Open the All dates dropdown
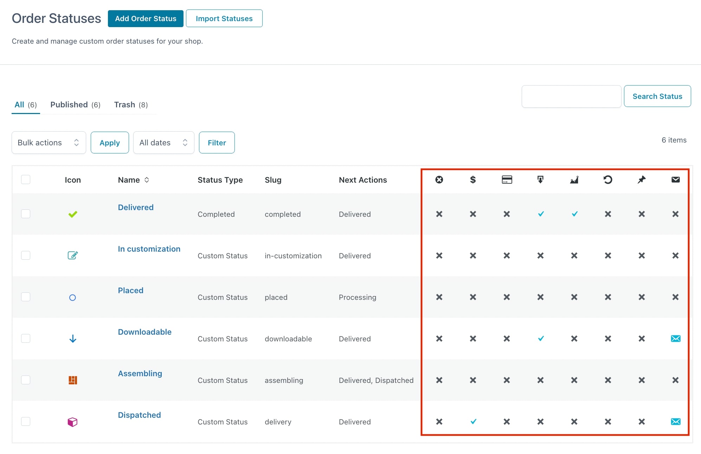 tap(164, 143)
